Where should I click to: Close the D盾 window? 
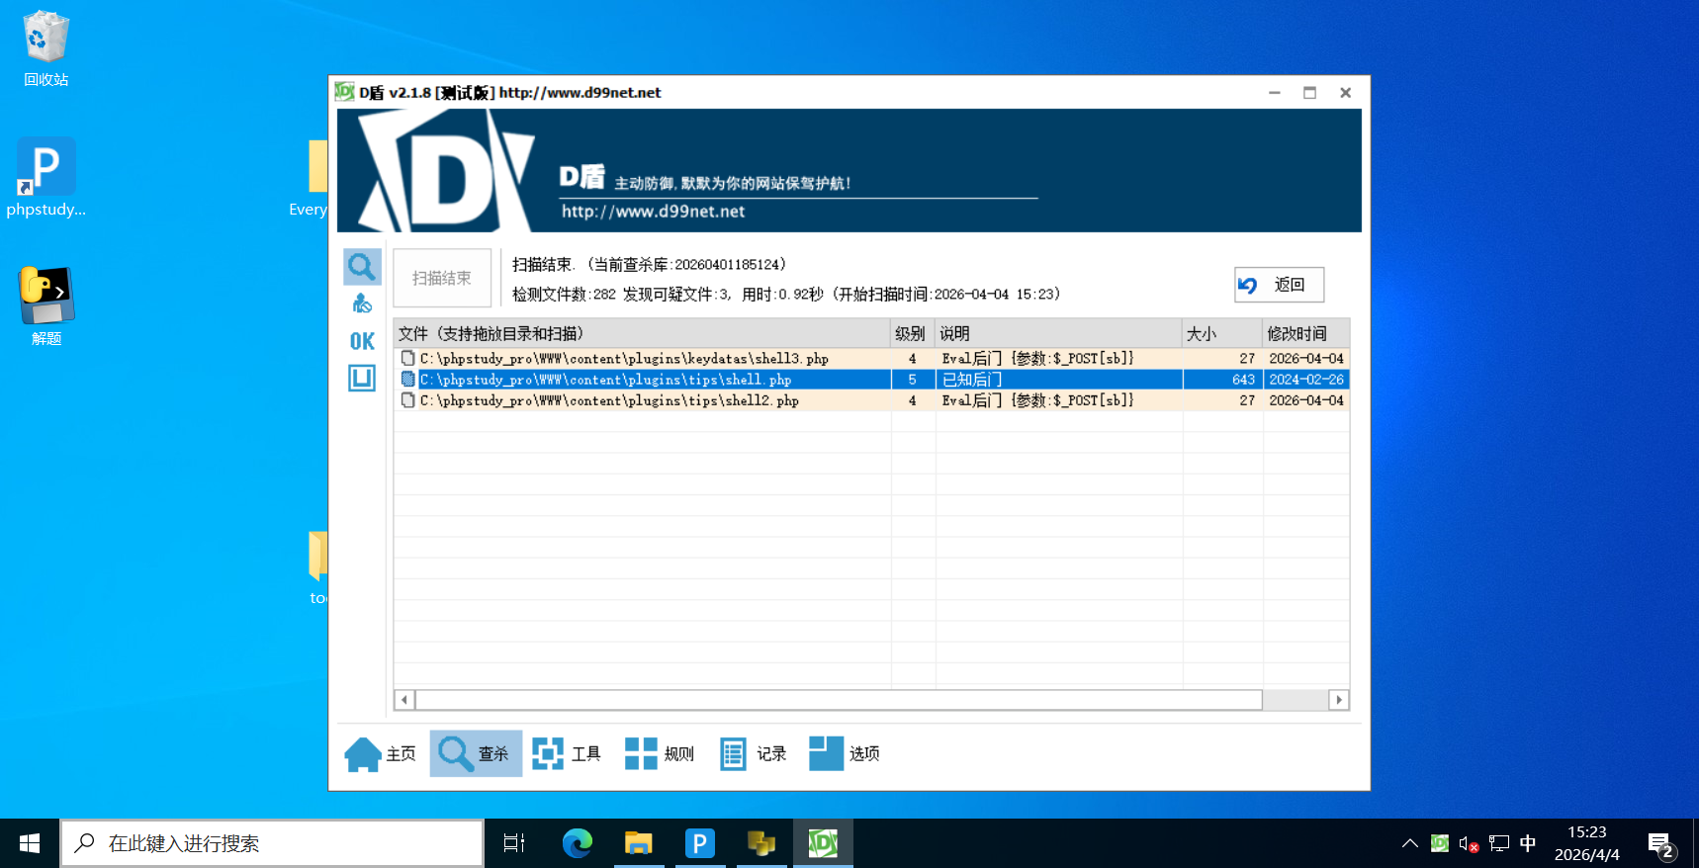coord(1345,92)
